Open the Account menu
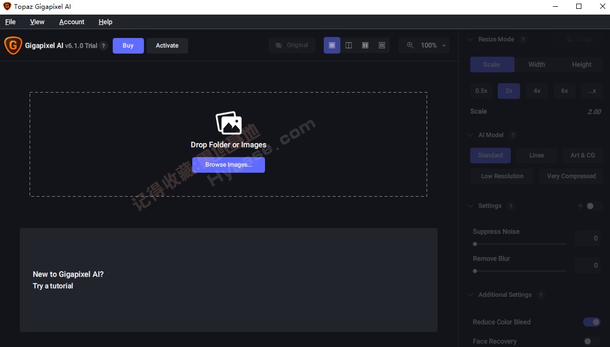The image size is (610, 347). point(72,22)
